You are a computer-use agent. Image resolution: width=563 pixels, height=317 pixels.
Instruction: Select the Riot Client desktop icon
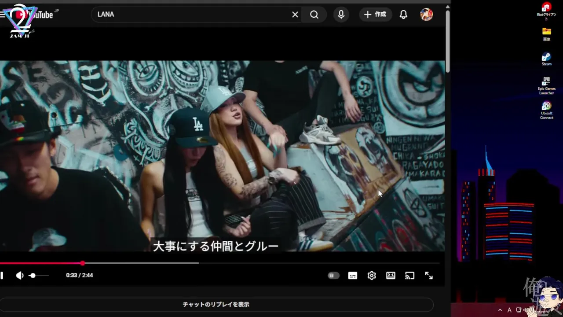pos(546,11)
